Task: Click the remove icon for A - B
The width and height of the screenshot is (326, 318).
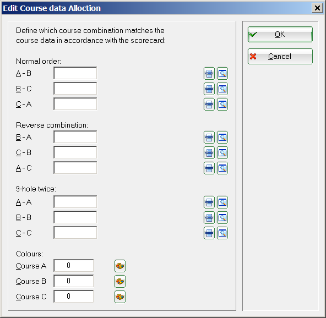Action: pyautogui.click(x=209, y=74)
